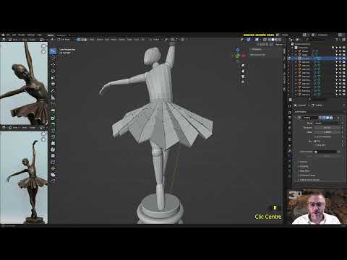The height and width of the screenshot is (260, 347).
Task: Hide the highlighted outliner object via eye icon
Action: pos(340,58)
